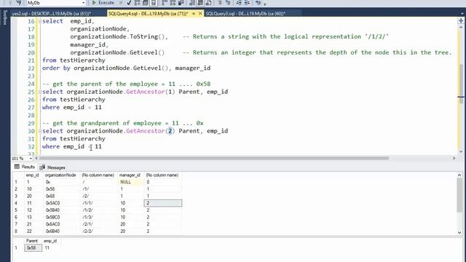Open the toolbar overflow options arrow

[x=265, y=3]
